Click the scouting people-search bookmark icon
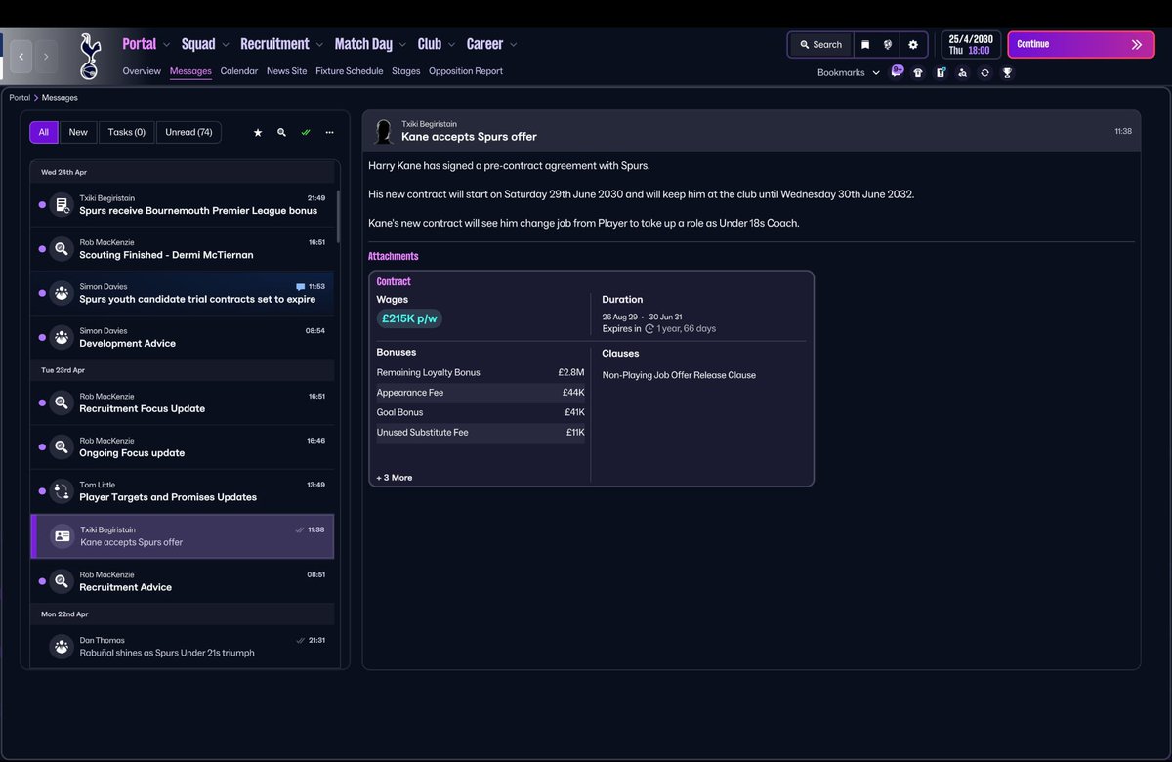Viewport: 1172px width, 762px height. pyautogui.click(x=962, y=72)
